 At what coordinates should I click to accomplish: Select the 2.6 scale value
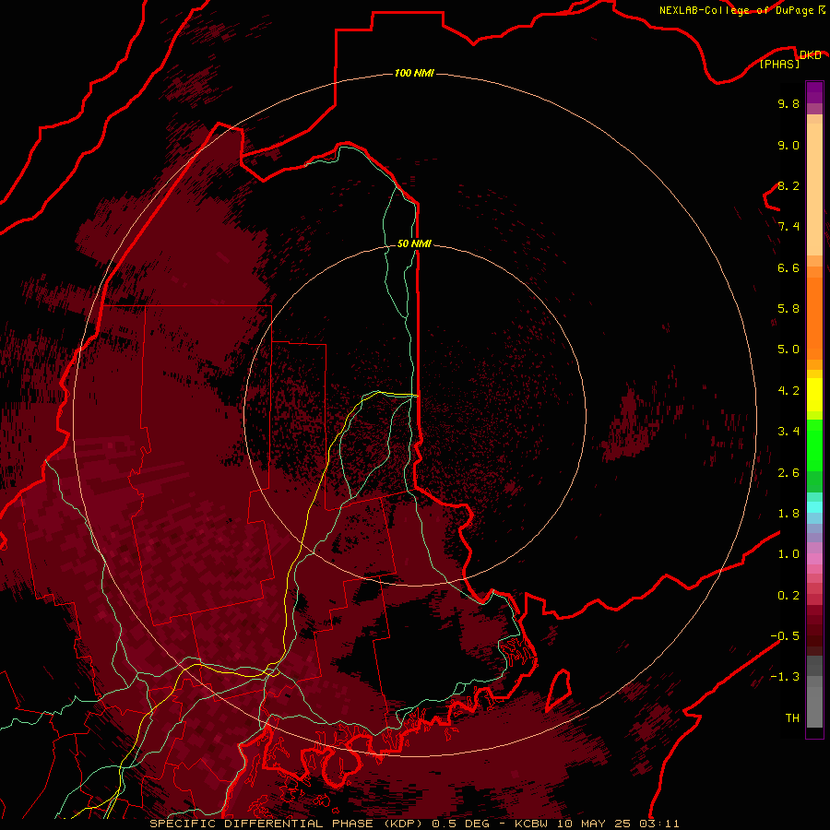coord(788,473)
